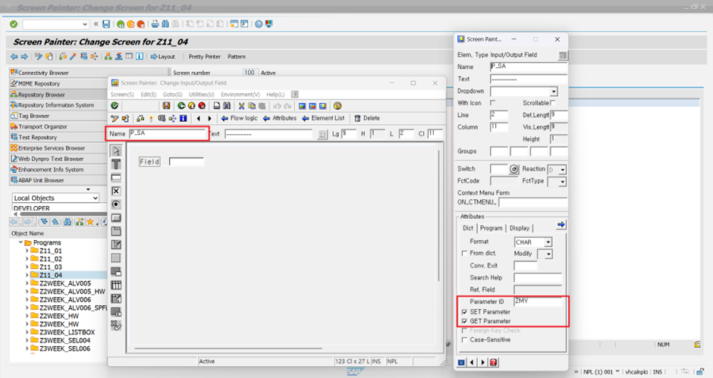Image resolution: width=713 pixels, height=378 pixels.
Task: Open the Element List
Action: coord(323,118)
